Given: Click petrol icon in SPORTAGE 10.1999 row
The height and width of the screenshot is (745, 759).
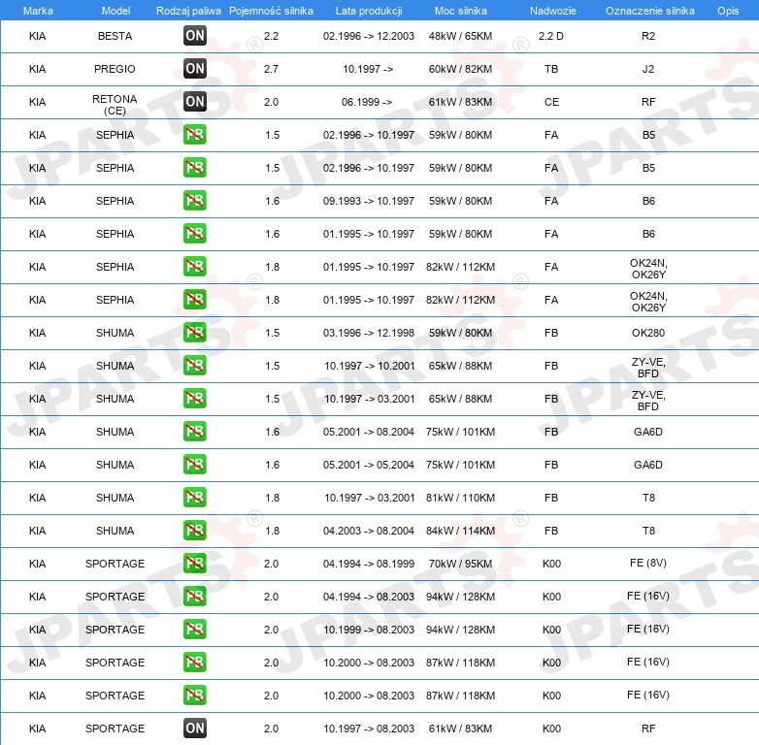Looking at the screenshot, I should (x=194, y=629).
